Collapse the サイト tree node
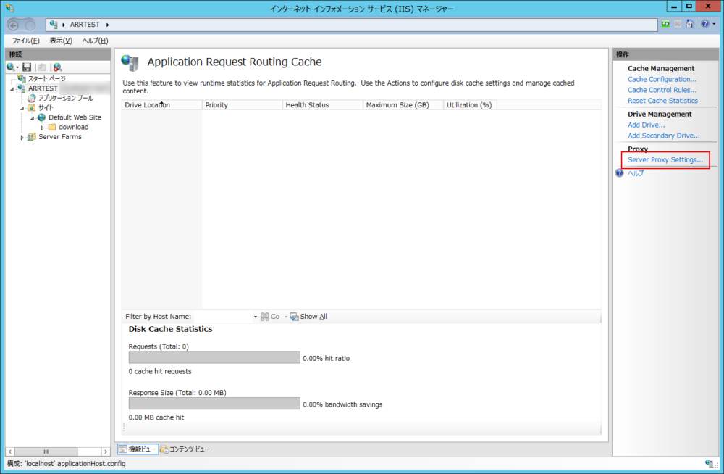 pos(22,107)
